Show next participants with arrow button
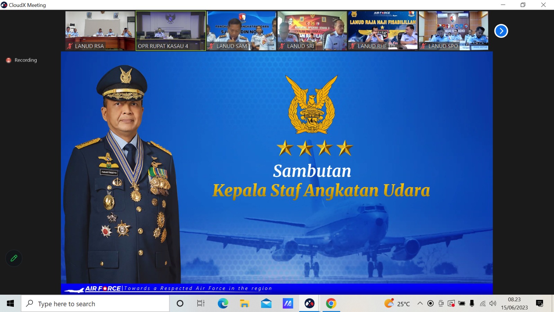Image resolution: width=554 pixels, height=312 pixels. 501,31
